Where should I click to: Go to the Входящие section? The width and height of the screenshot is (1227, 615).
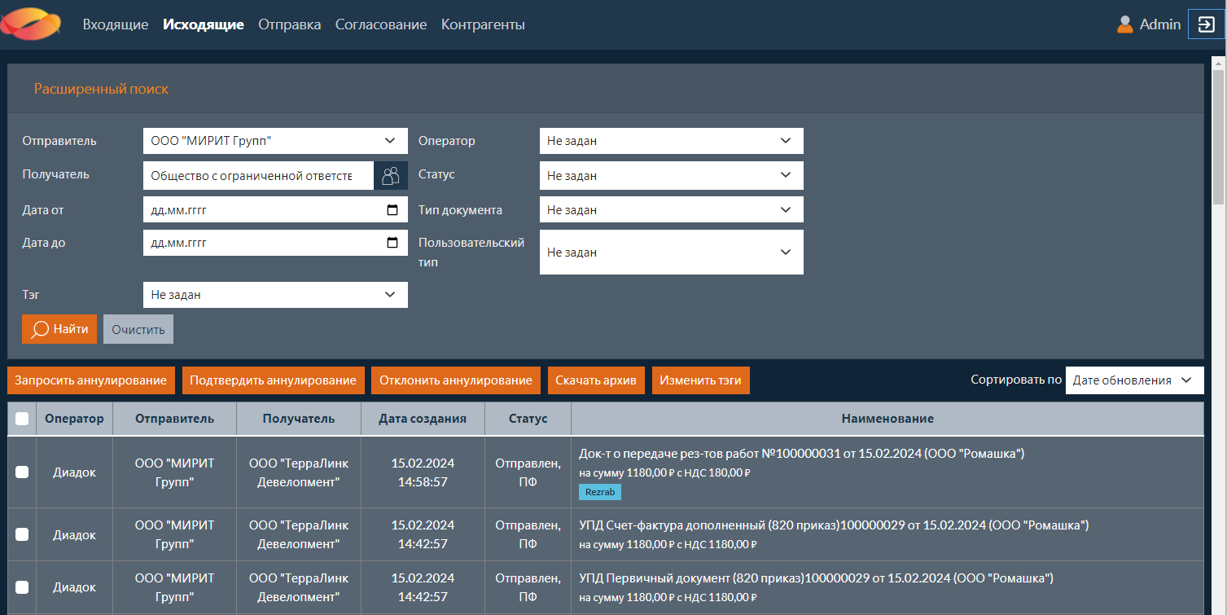click(116, 24)
